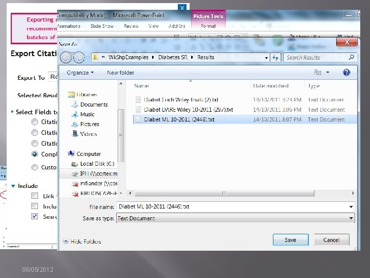
Task: Toggle the Link checkbox under Include
Action: (x=35, y=196)
